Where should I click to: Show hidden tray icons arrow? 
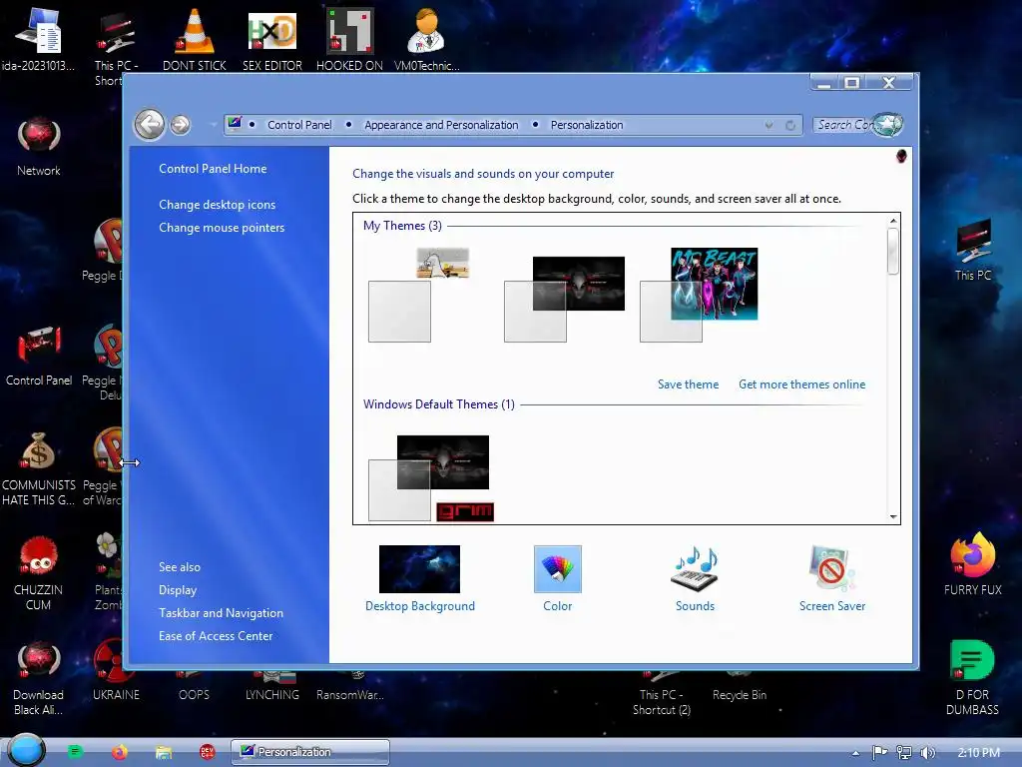point(855,753)
